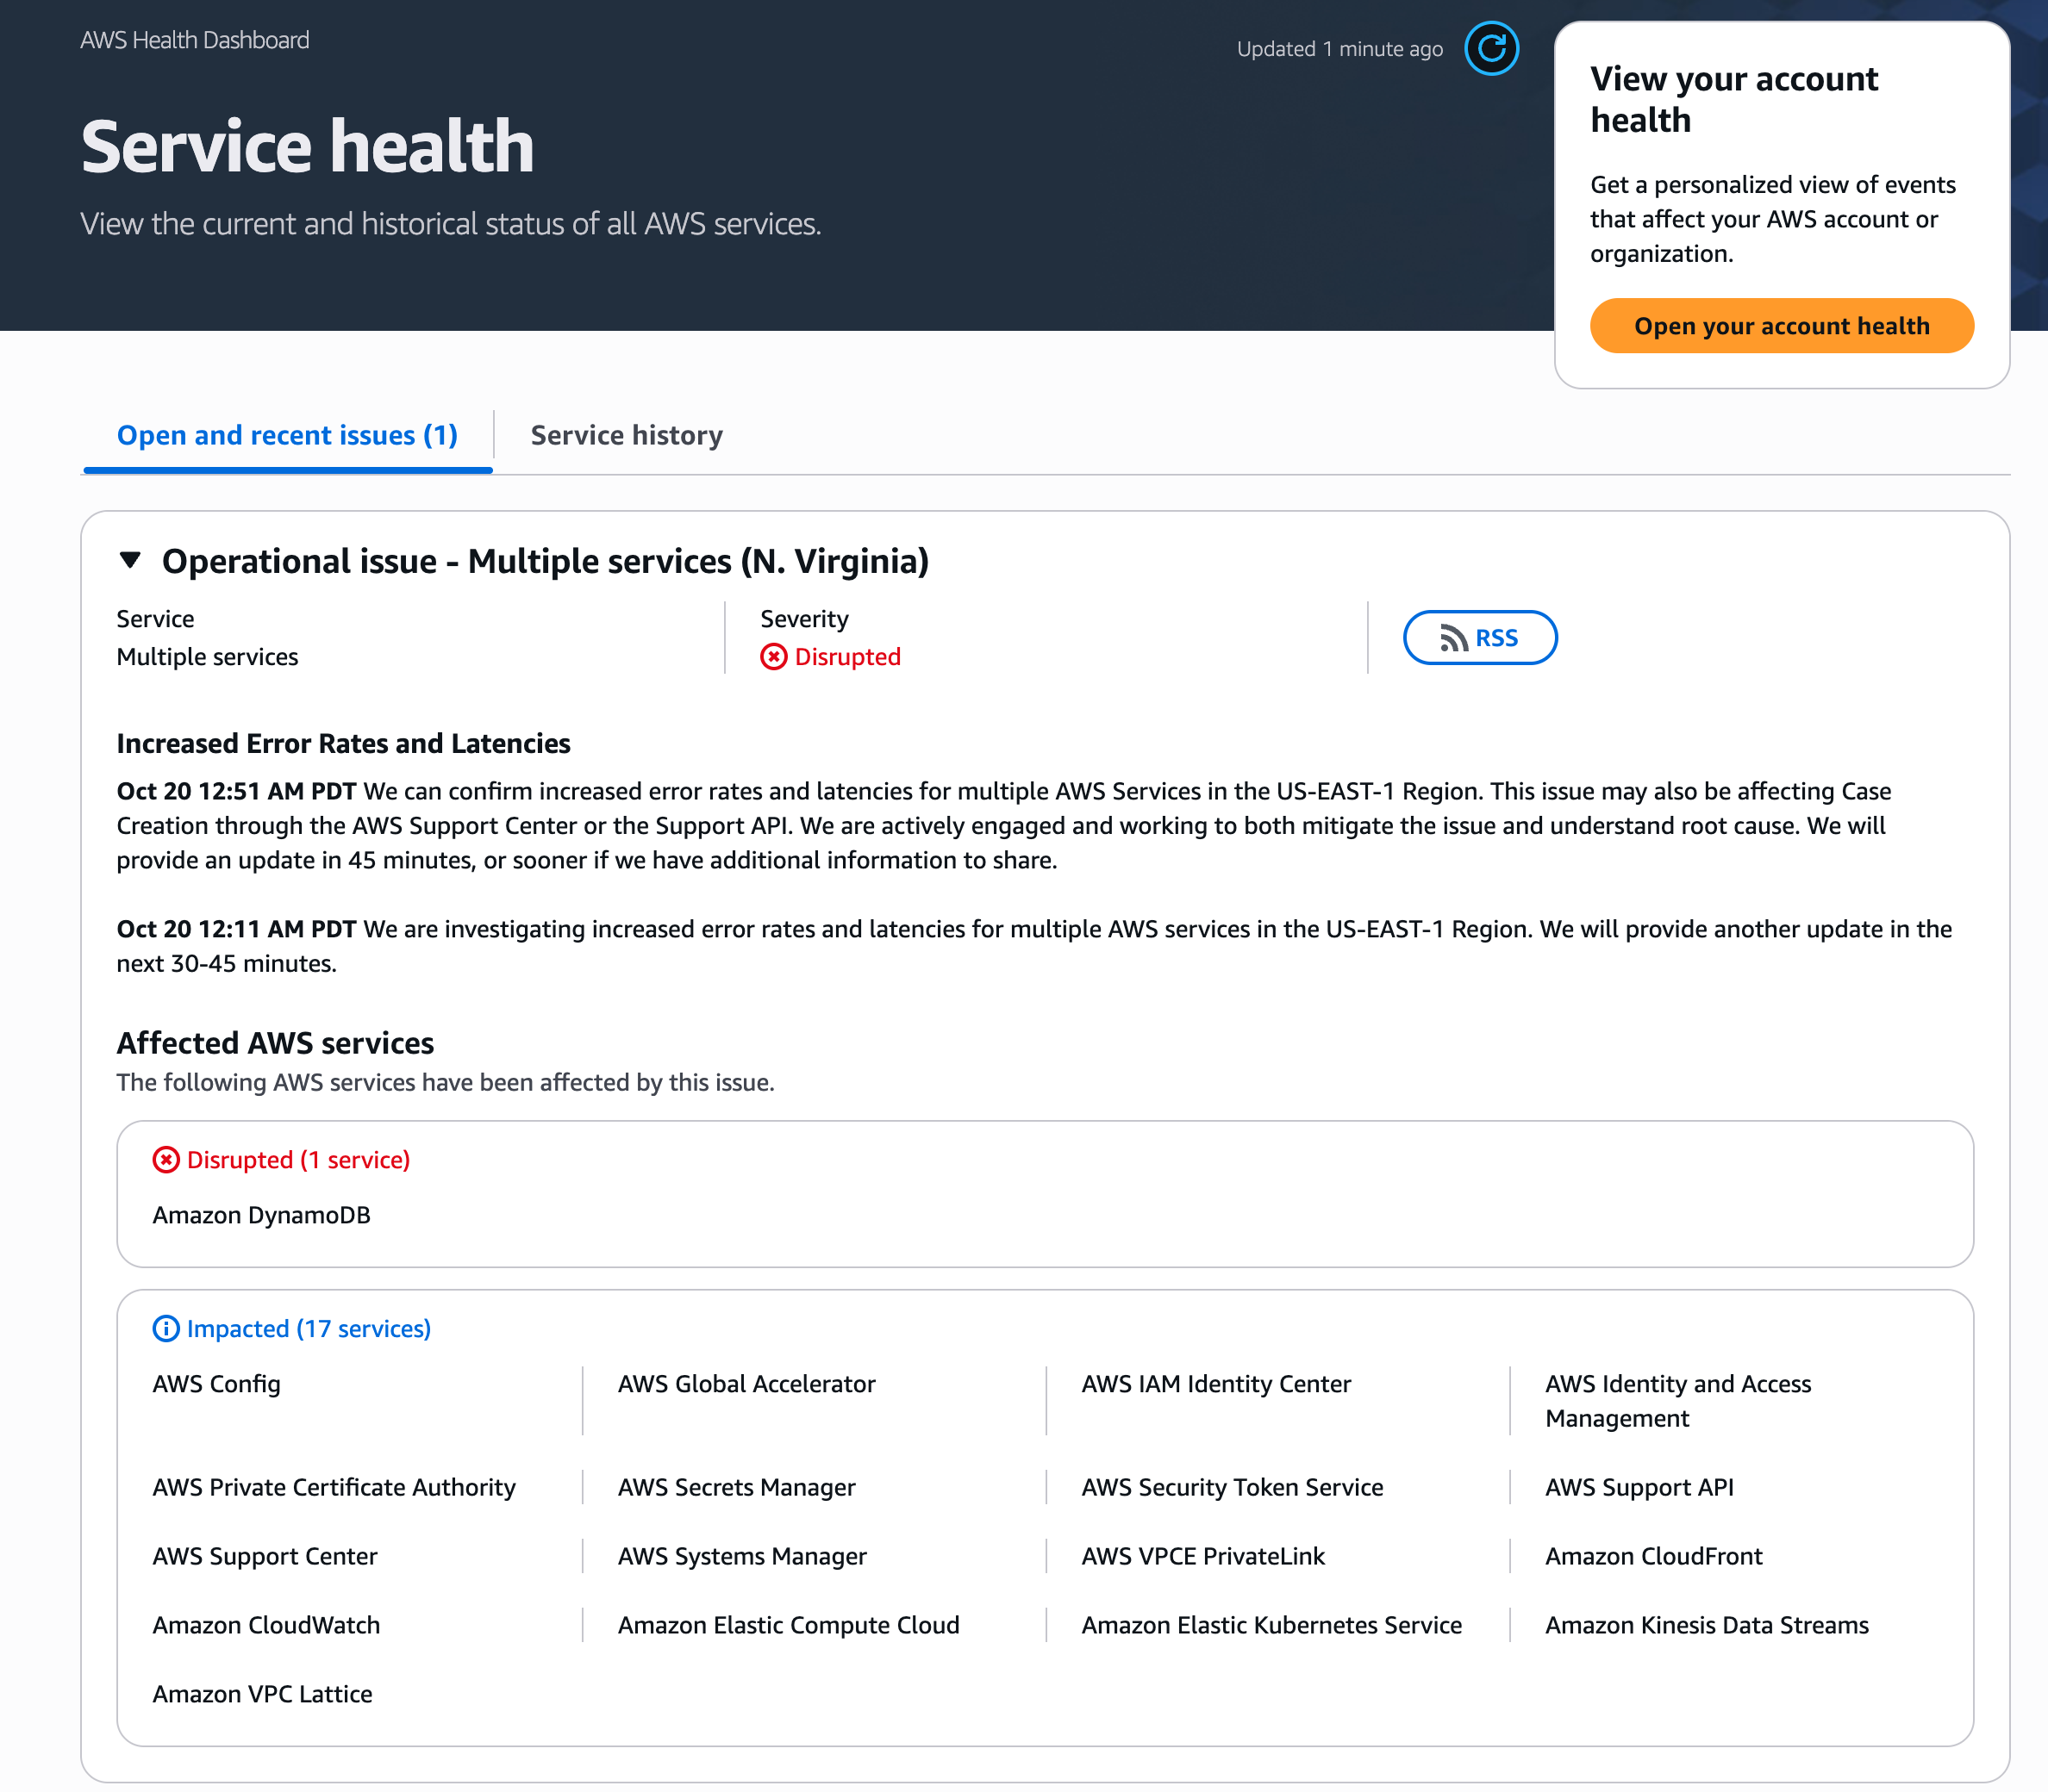The width and height of the screenshot is (2048, 1792).
Task: Click Amazon CloudFront in impacted list
Action: pos(1653,1556)
